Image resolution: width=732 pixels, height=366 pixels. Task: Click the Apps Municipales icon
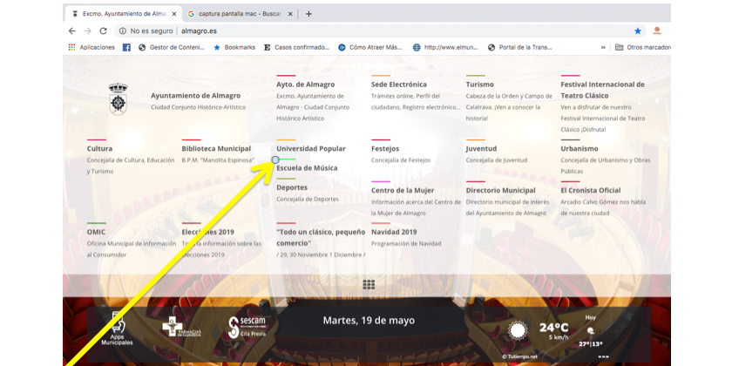coord(117,327)
